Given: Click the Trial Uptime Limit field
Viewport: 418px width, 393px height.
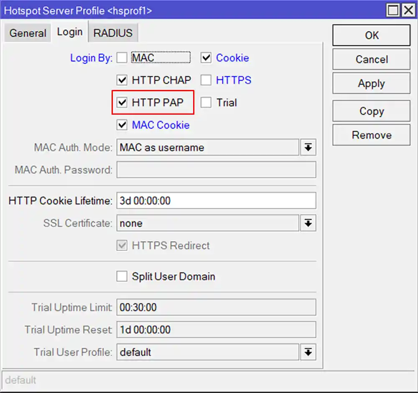Looking at the screenshot, I should (x=216, y=307).
